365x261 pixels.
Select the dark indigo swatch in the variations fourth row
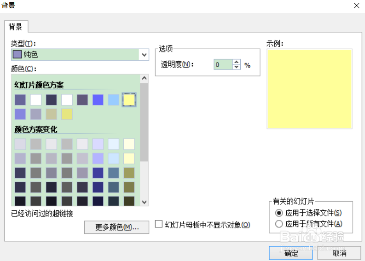click(98, 187)
